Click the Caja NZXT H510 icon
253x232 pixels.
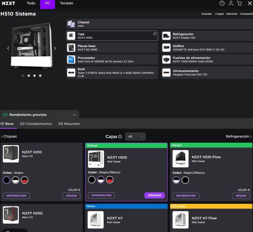pyautogui.click(x=71, y=36)
